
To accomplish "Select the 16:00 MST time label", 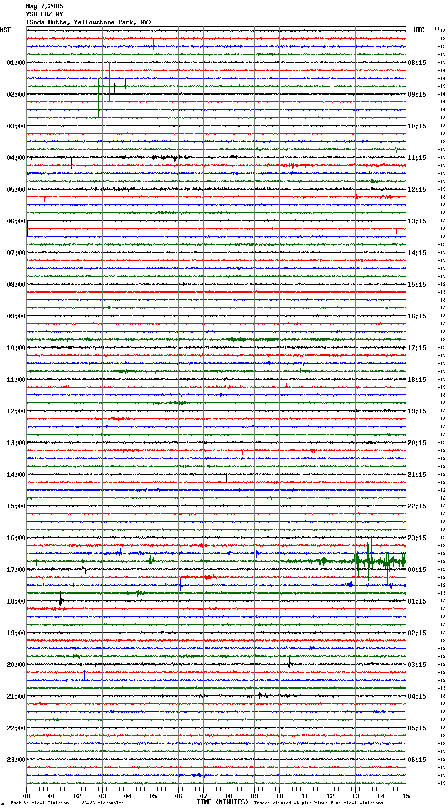I will [x=16, y=538].
